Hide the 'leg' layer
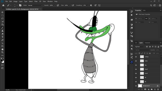This screenshot has width=162, height=91. (136, 65)
